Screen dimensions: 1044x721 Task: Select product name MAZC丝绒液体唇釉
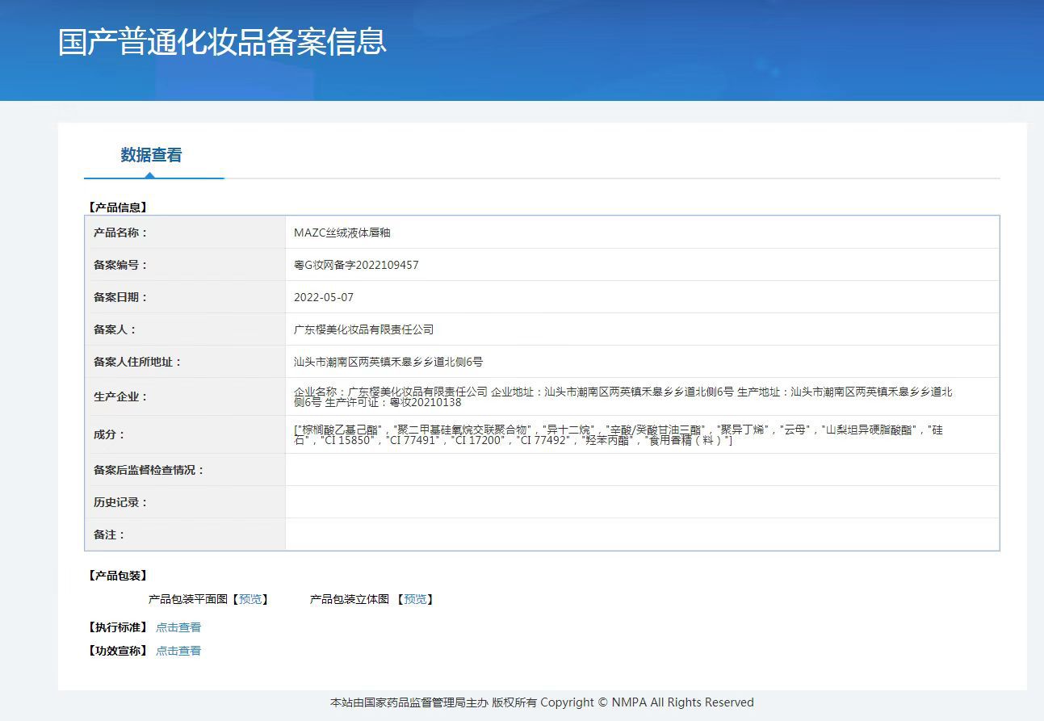(x=342, y=233)
